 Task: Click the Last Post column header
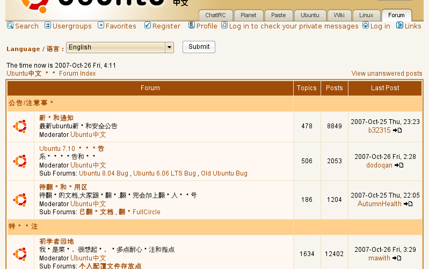click(x=385, y=88)
